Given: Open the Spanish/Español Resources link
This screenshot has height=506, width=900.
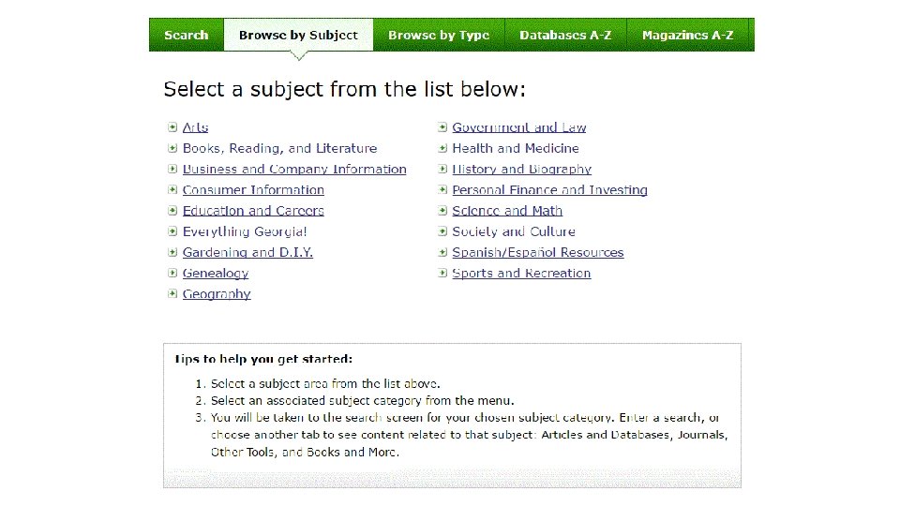Looking at the screenshot, I should 537,253.
